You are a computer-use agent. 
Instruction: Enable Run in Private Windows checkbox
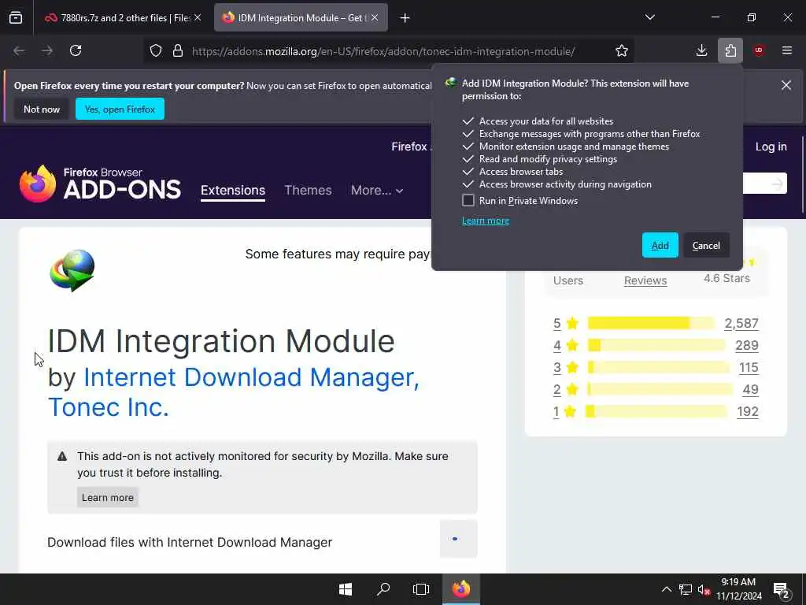468,200
